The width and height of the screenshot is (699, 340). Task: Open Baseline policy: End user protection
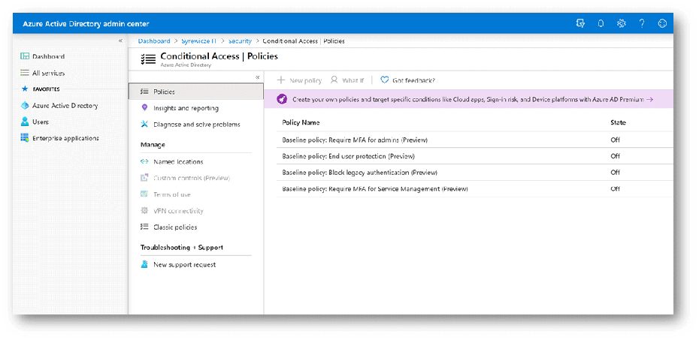[x=348, y=156]
